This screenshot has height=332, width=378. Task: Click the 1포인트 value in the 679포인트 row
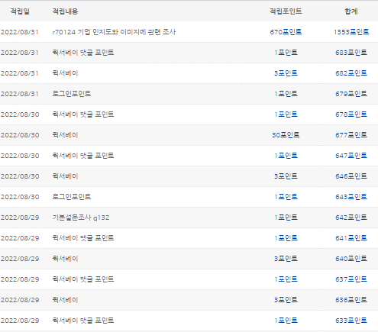286,94
